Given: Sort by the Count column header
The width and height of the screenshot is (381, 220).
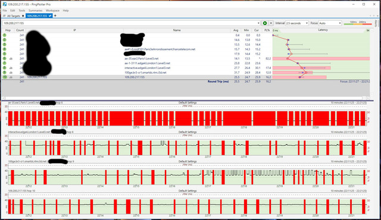Looking at the screenshot, I should pos(20,30).
